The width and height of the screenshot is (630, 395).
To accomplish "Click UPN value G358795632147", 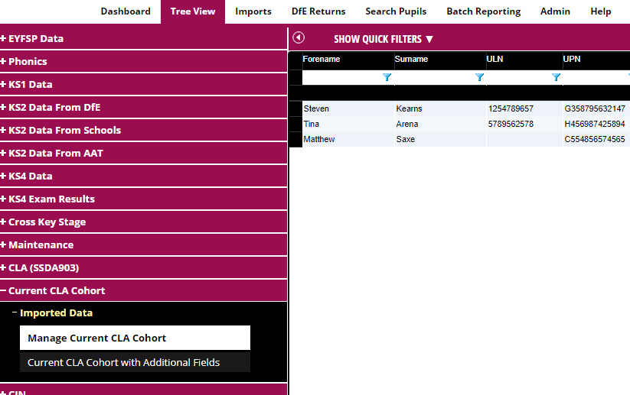I will (x=596, y=108).
